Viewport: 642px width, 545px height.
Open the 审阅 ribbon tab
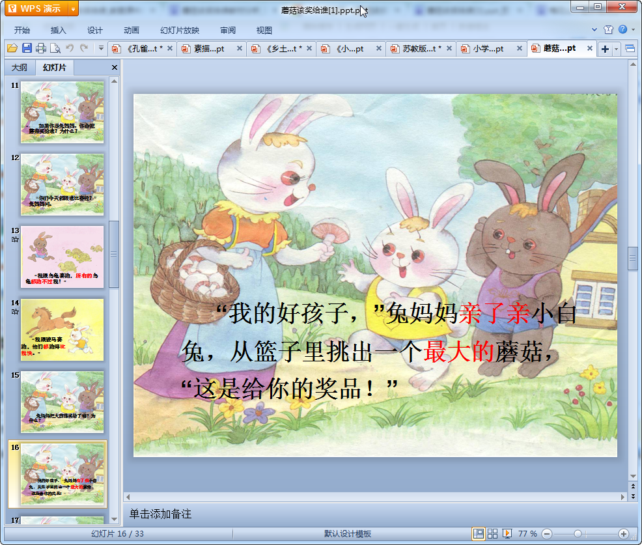(228, 31)
